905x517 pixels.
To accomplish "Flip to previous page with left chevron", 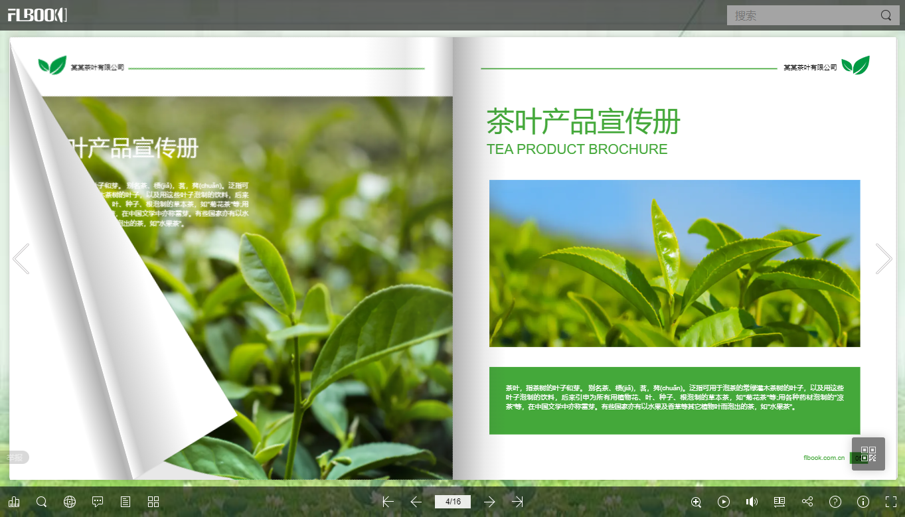I will [x=21, y=259].
